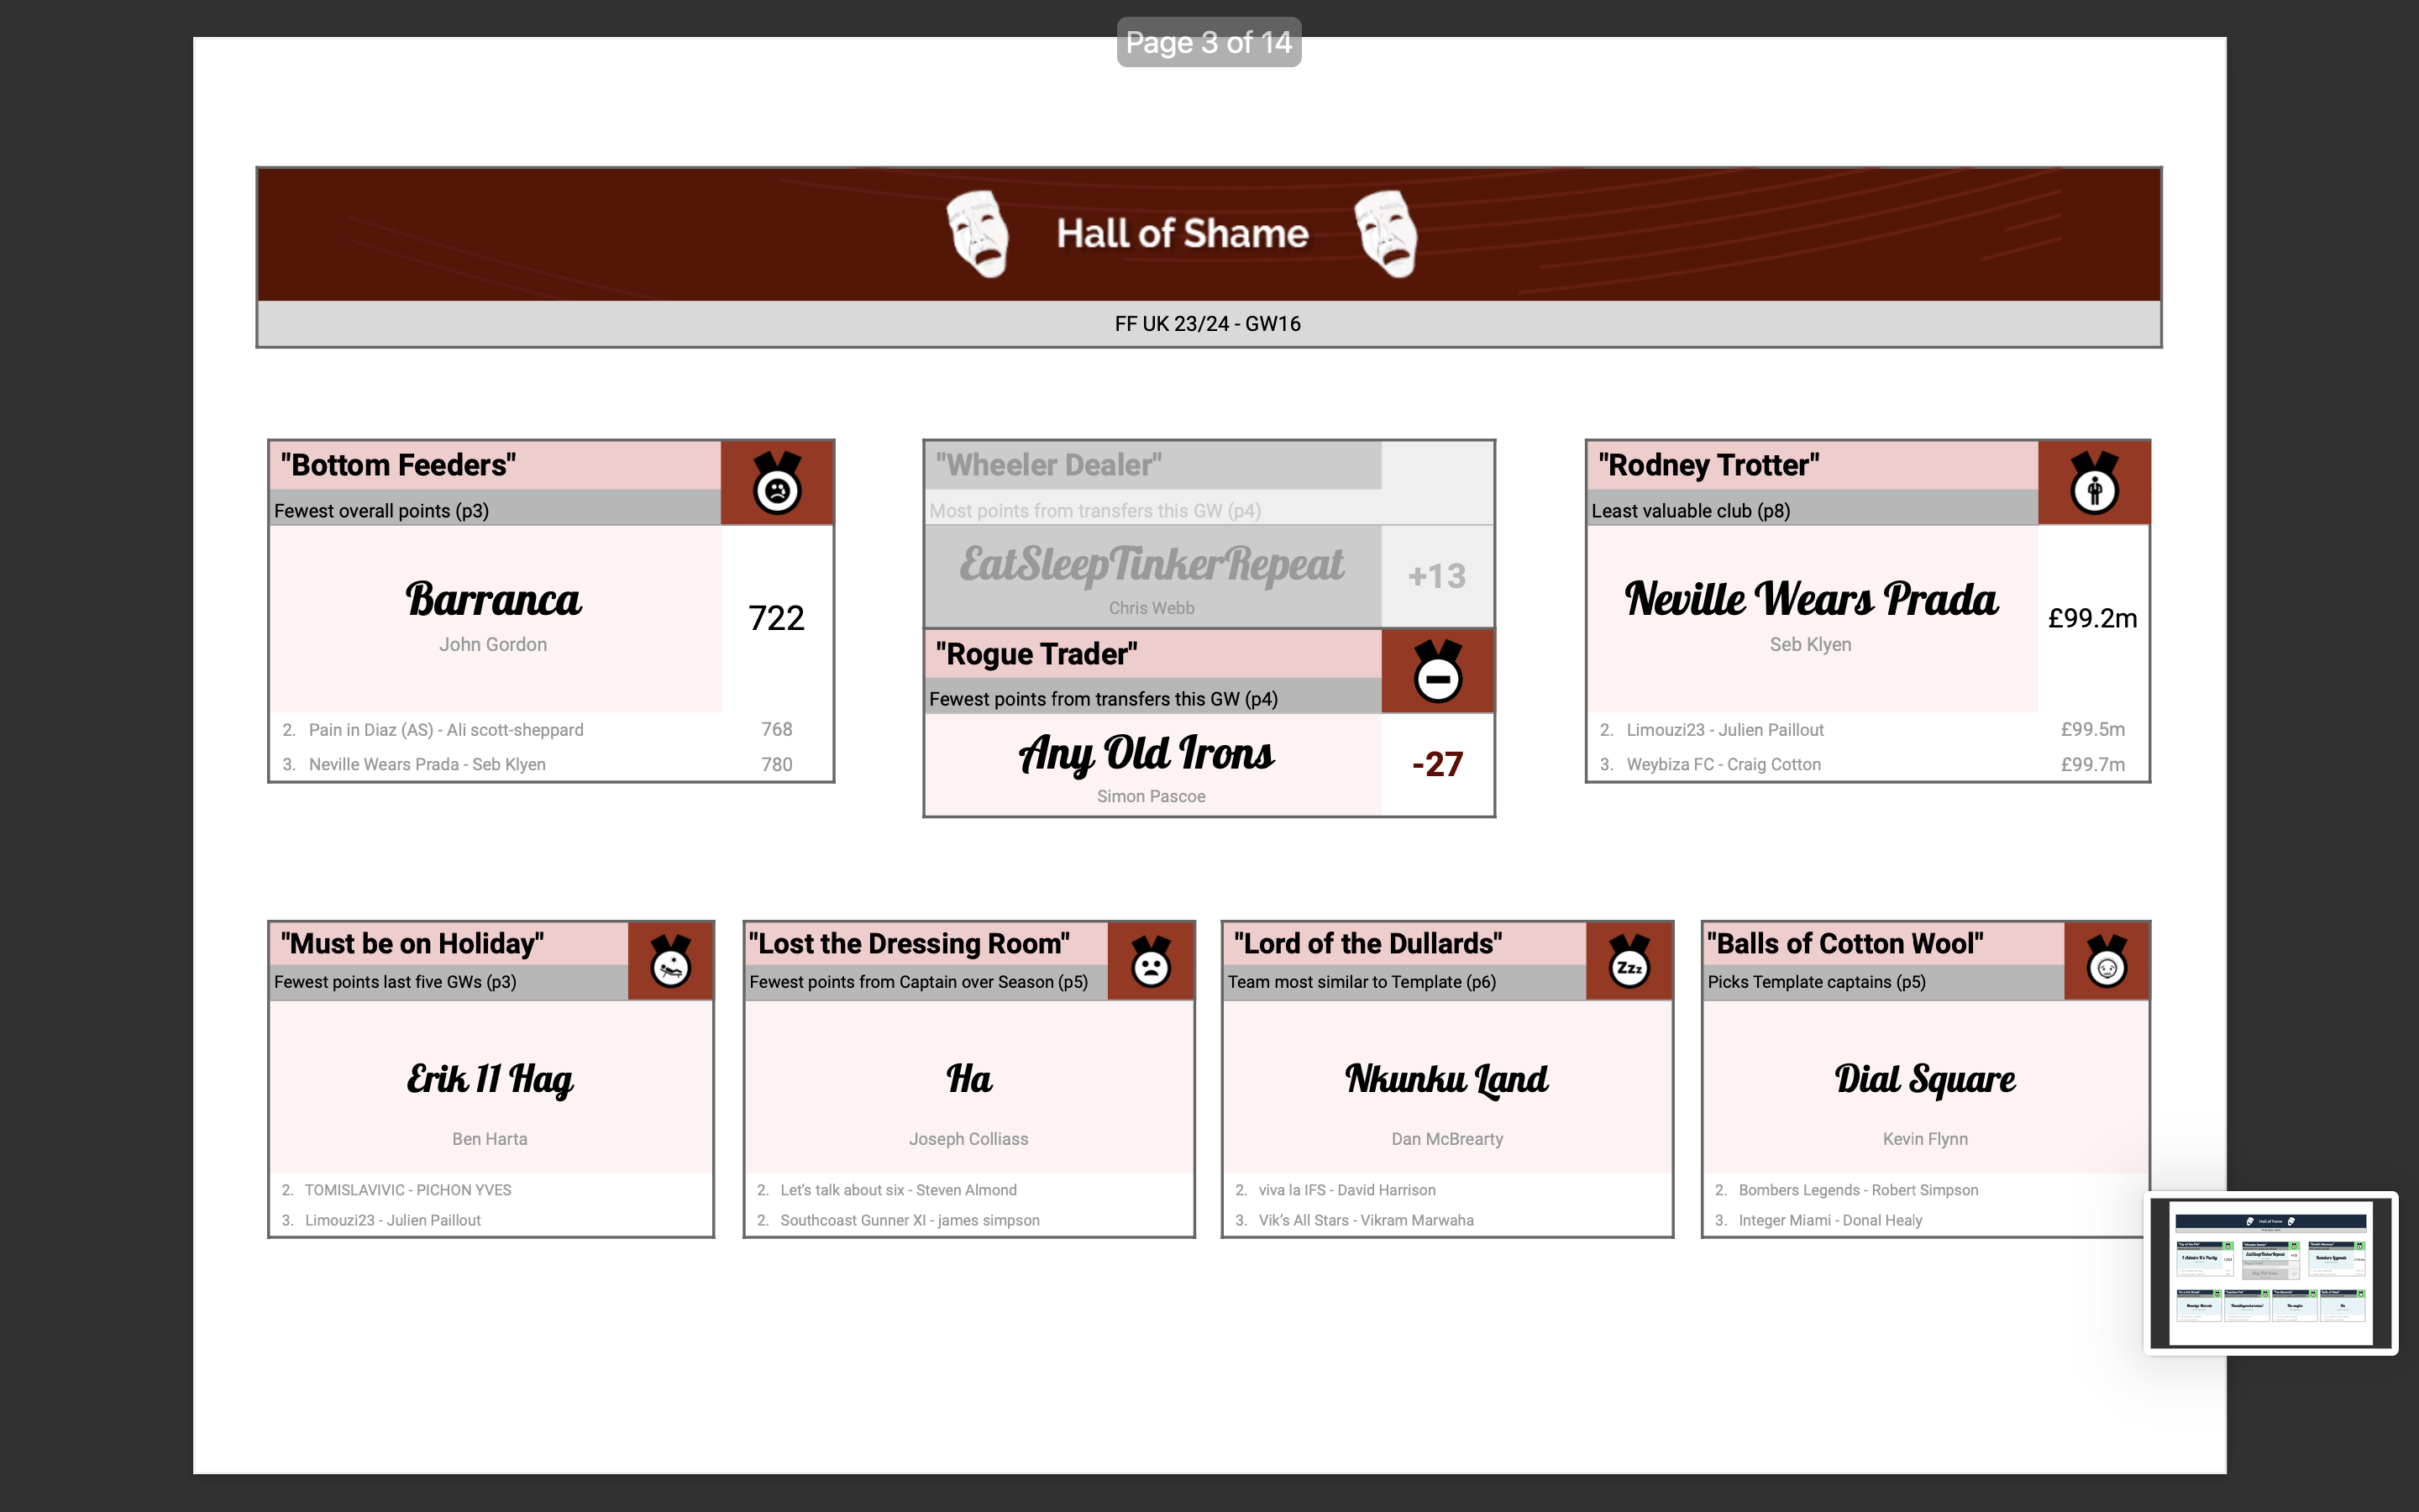This screenshot has height=1512, width=2419.
Task: Click the Barranca team name
Action: (494, 600)
